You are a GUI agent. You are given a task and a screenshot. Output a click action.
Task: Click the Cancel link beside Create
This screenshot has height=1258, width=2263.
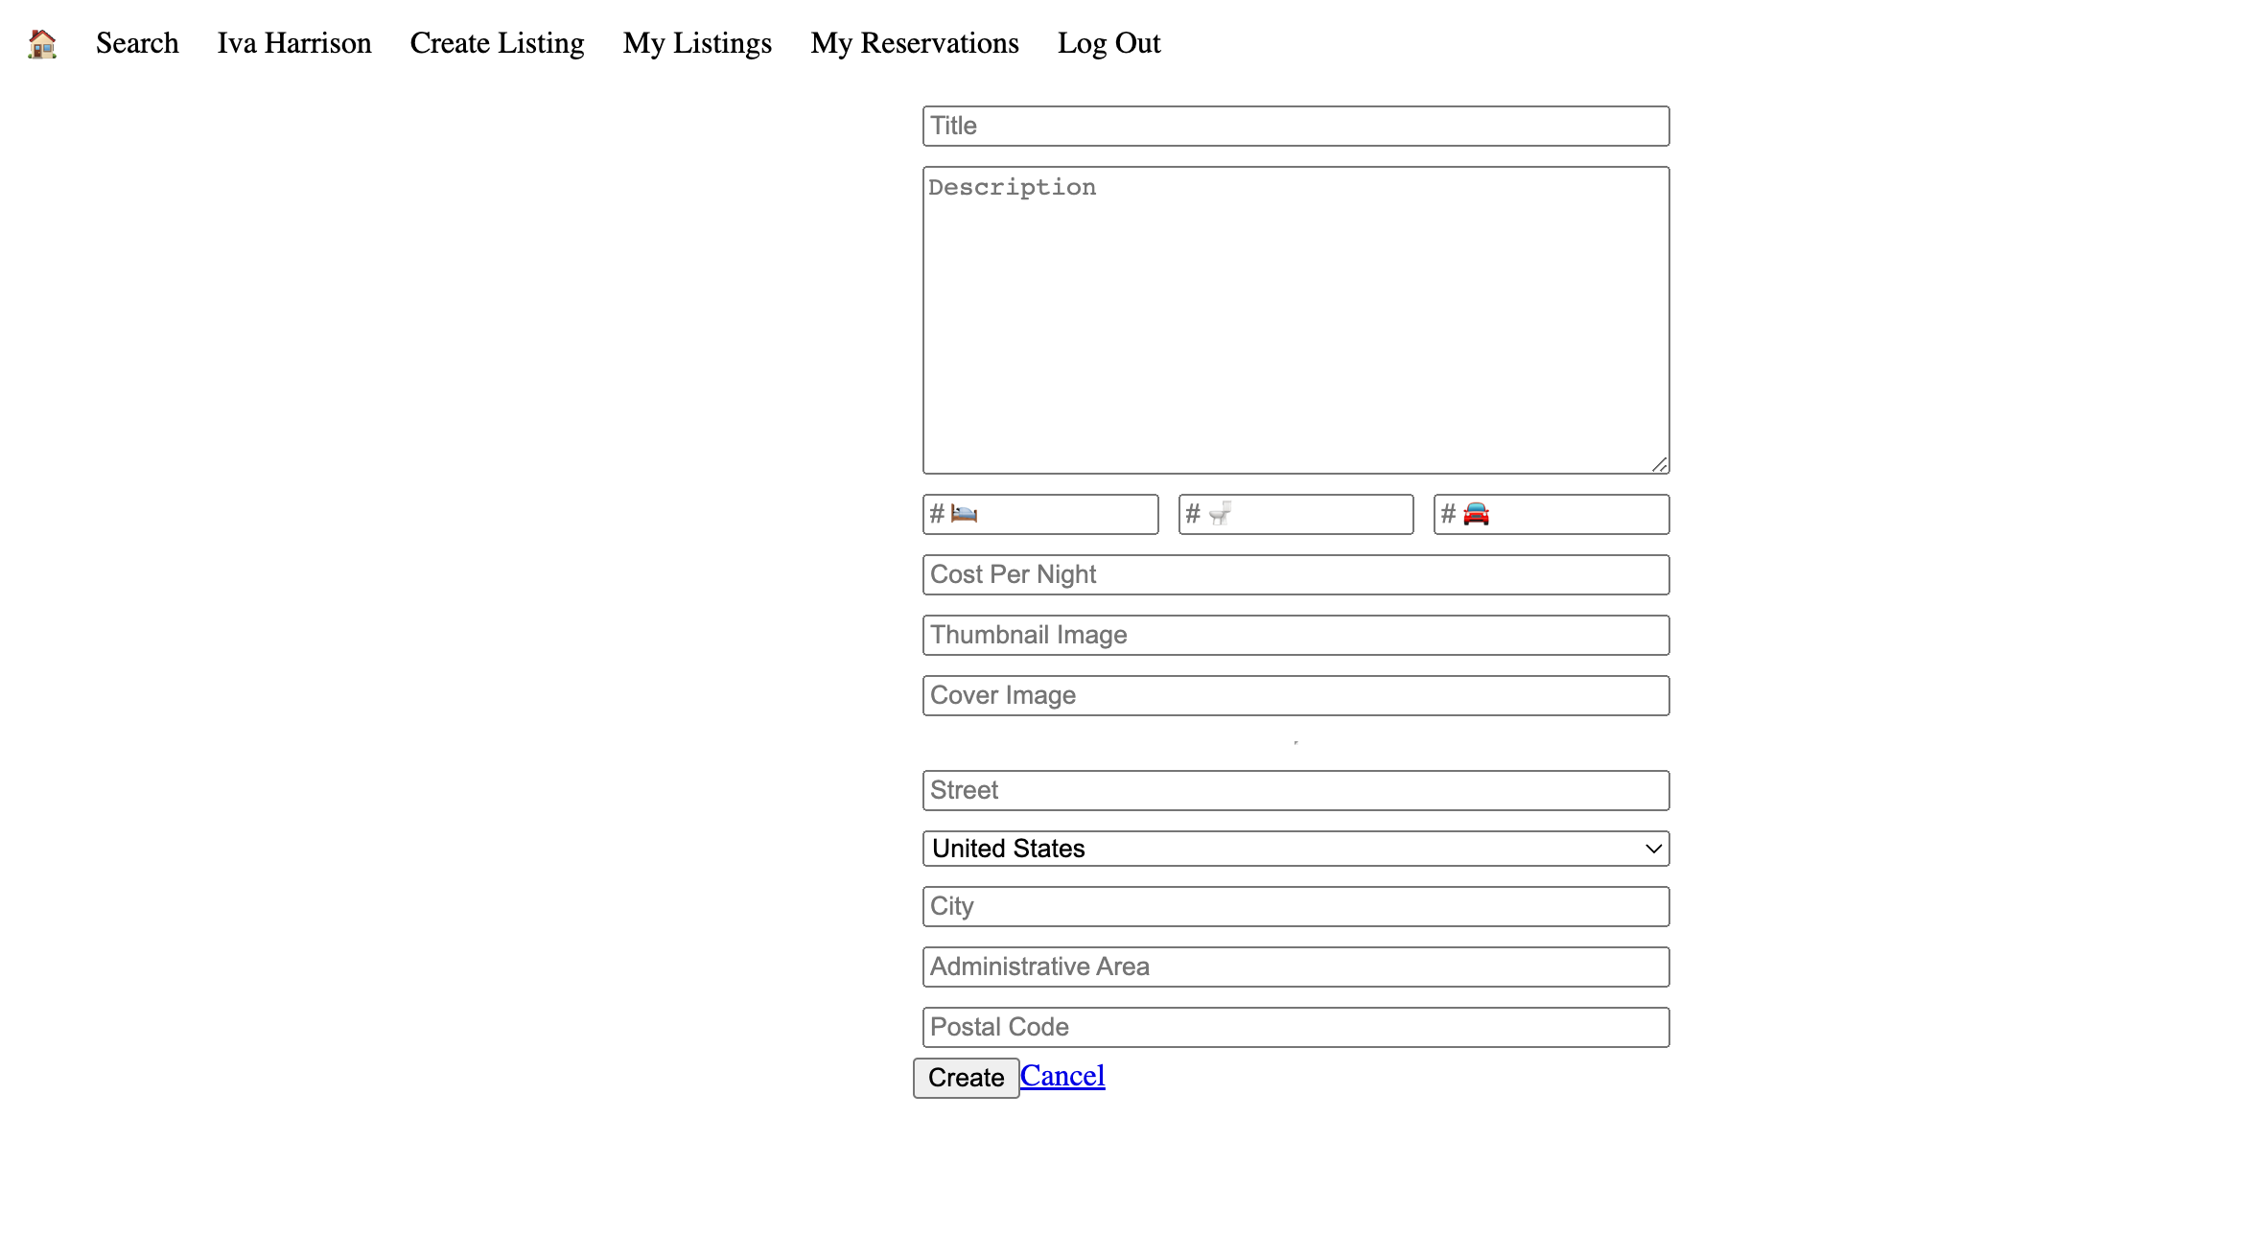point(1062,1076)
